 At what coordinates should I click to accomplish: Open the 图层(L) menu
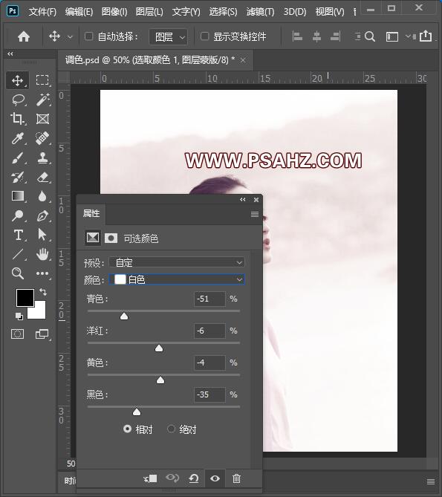pos(149,12)
